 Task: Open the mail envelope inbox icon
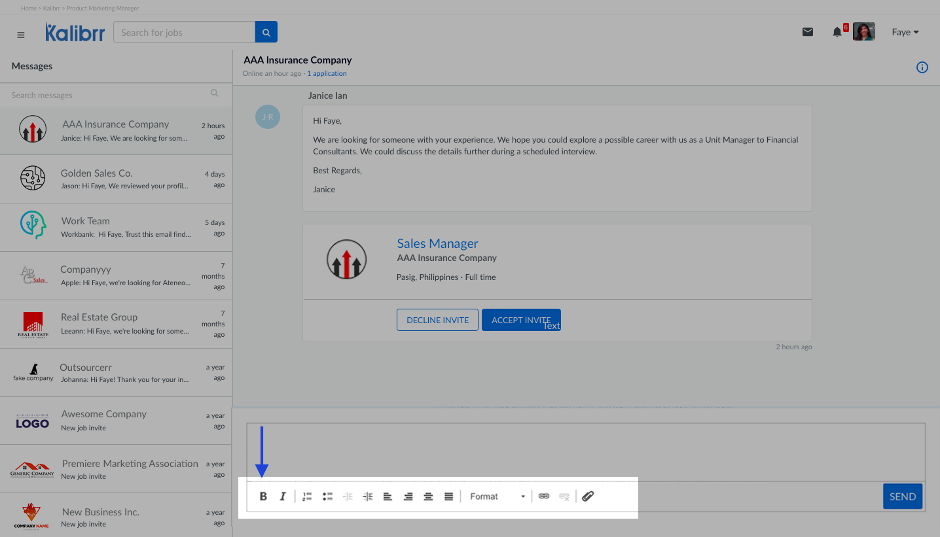tap(808, 32)
